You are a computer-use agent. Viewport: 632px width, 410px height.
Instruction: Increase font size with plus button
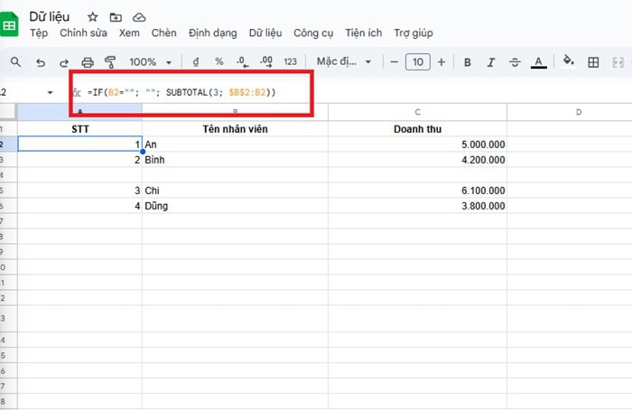click(x=441, y=62)
